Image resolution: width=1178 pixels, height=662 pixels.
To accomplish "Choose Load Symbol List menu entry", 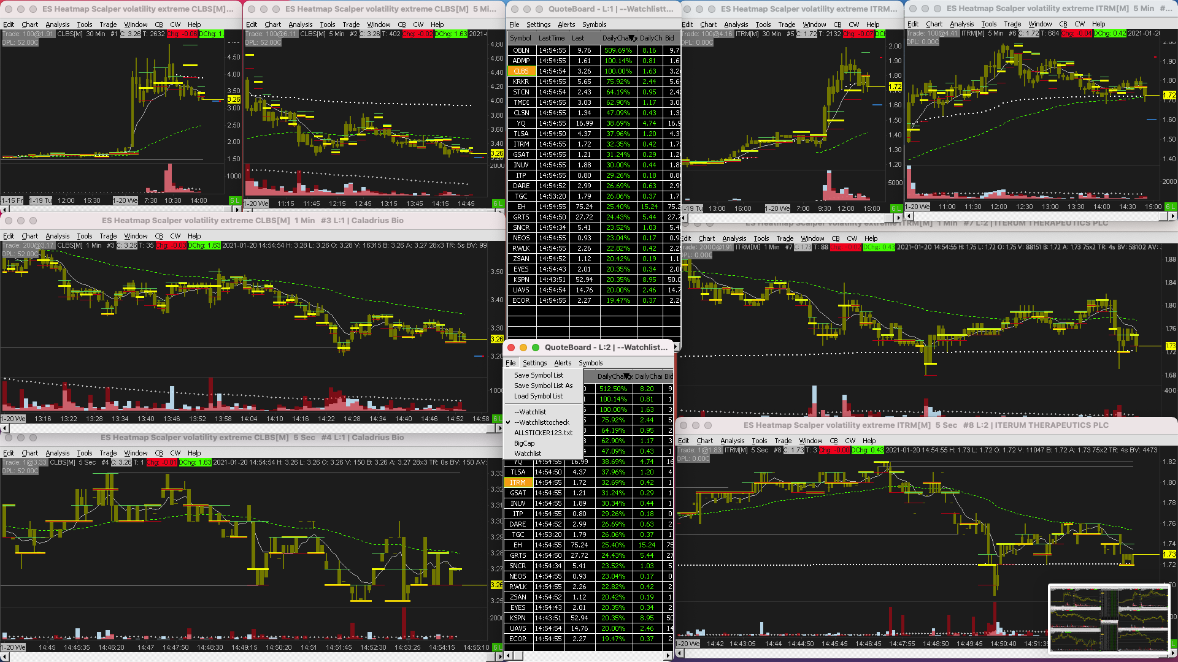I will (538, 396).
